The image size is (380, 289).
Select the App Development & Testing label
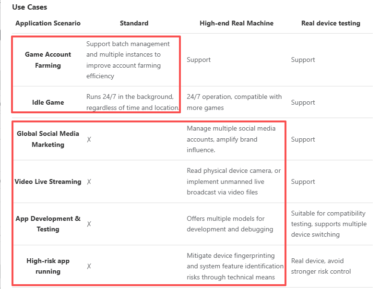pos(48,224)
